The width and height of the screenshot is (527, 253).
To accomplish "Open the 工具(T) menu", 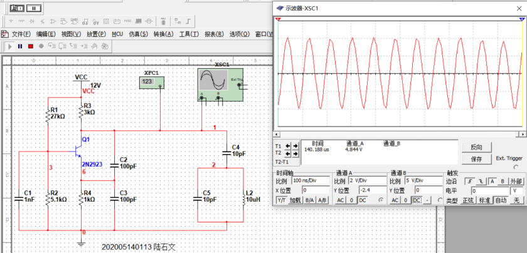I will 189,34.
